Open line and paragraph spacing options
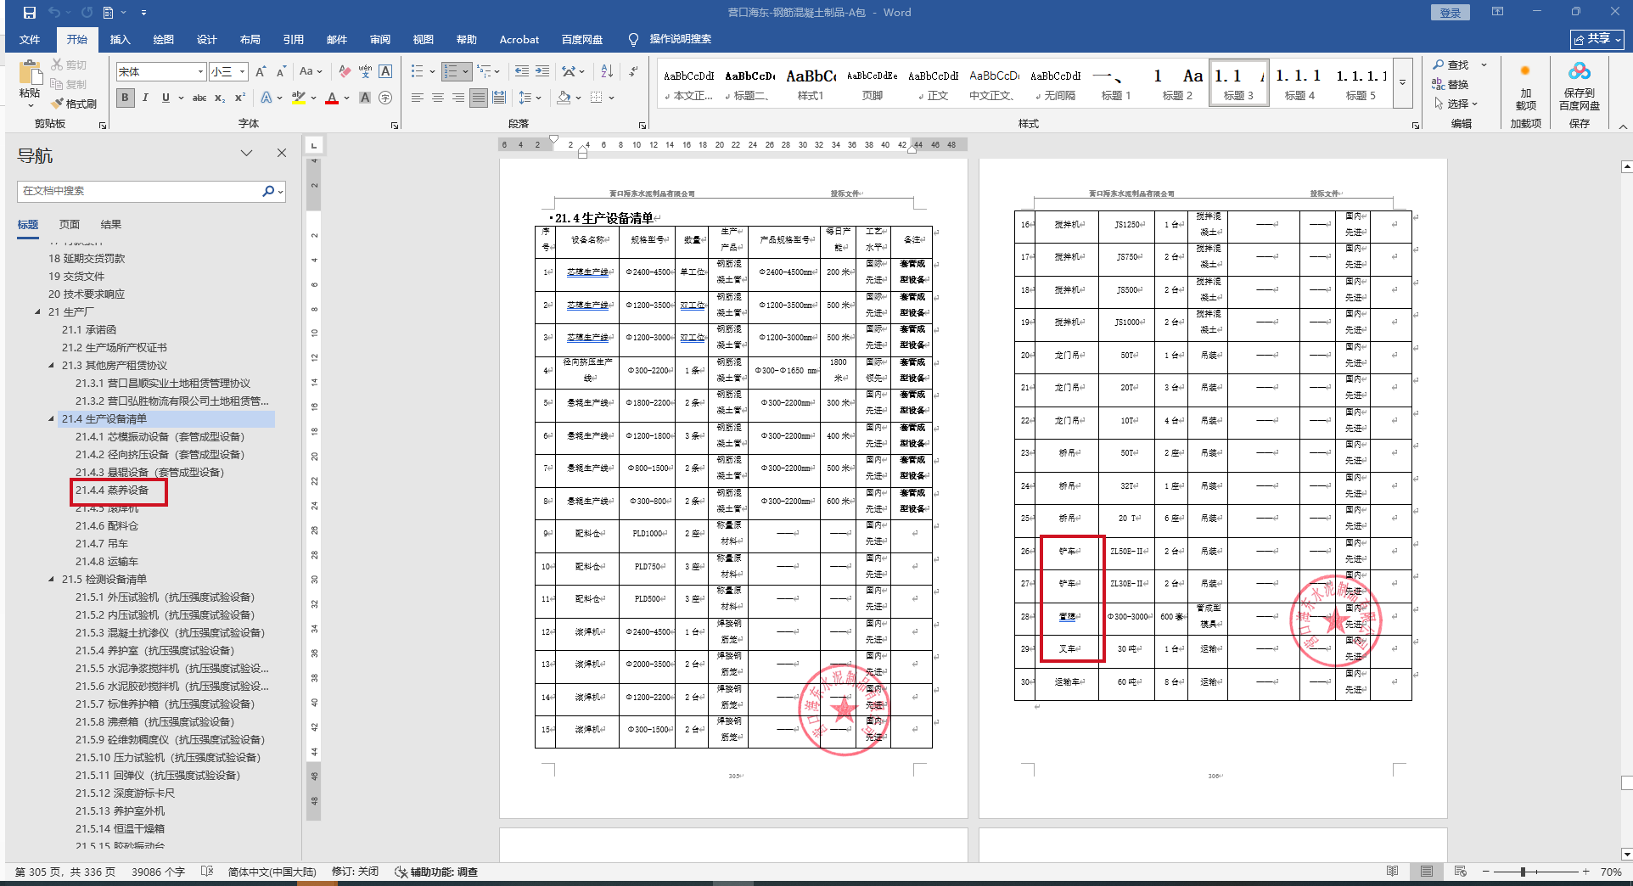The image size is (1633, 886). point(525,98)
